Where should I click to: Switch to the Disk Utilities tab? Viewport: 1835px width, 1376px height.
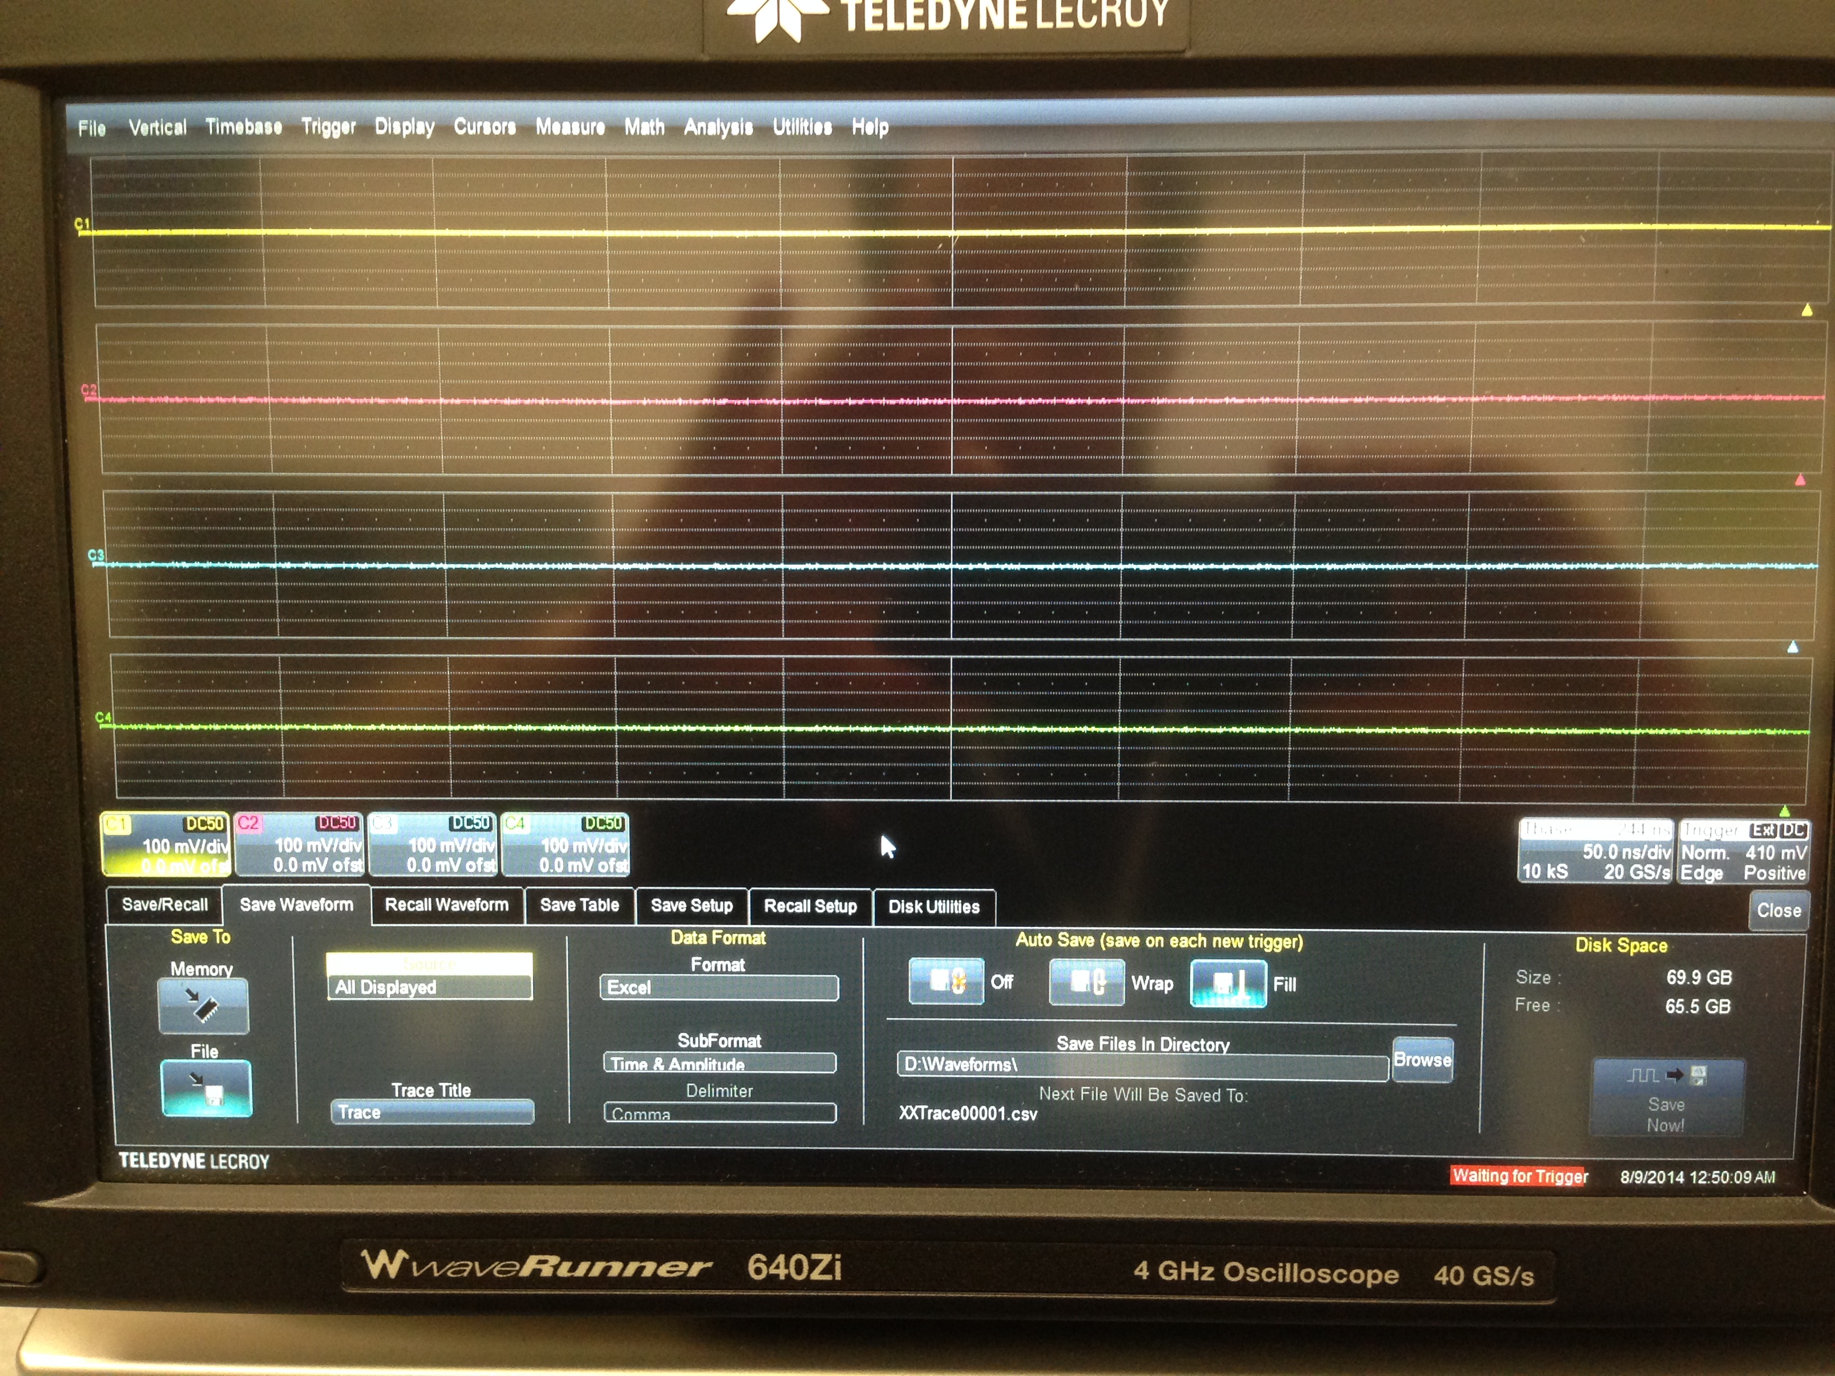[933, 907]
